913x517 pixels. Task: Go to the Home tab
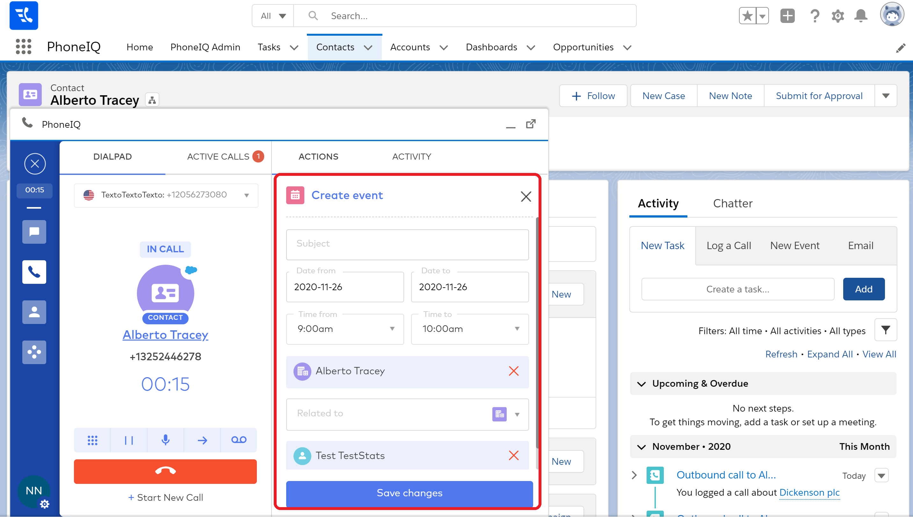pyautogui.click(x=140, y=47)
